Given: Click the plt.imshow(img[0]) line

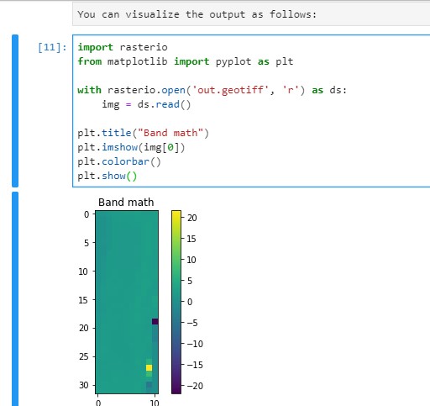Looking at the screenshot, I should tap(131, 147).
